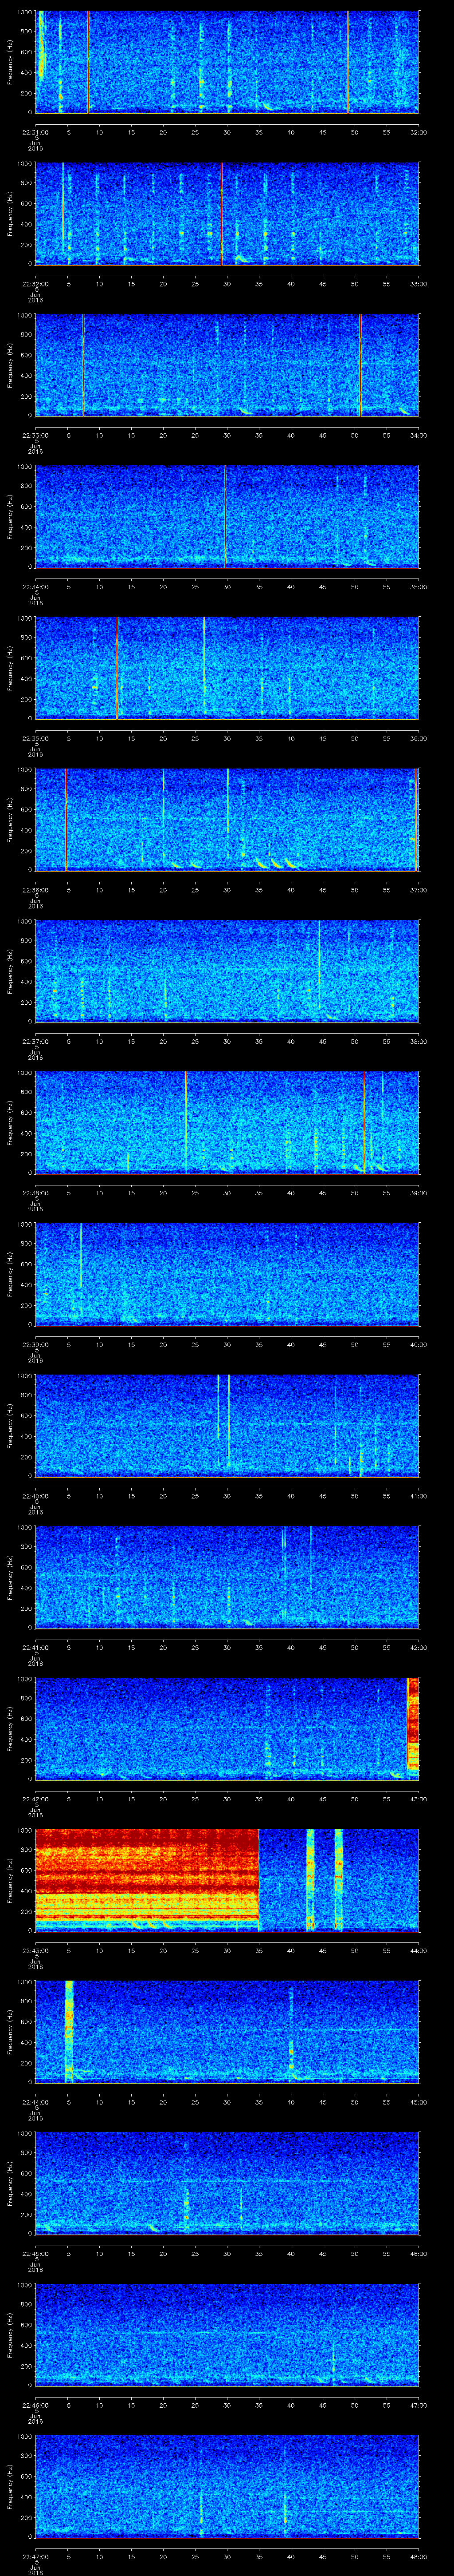Click the '22:47:00' start time label
This screenshot has width=454, height=2576.
(35, 2556)
